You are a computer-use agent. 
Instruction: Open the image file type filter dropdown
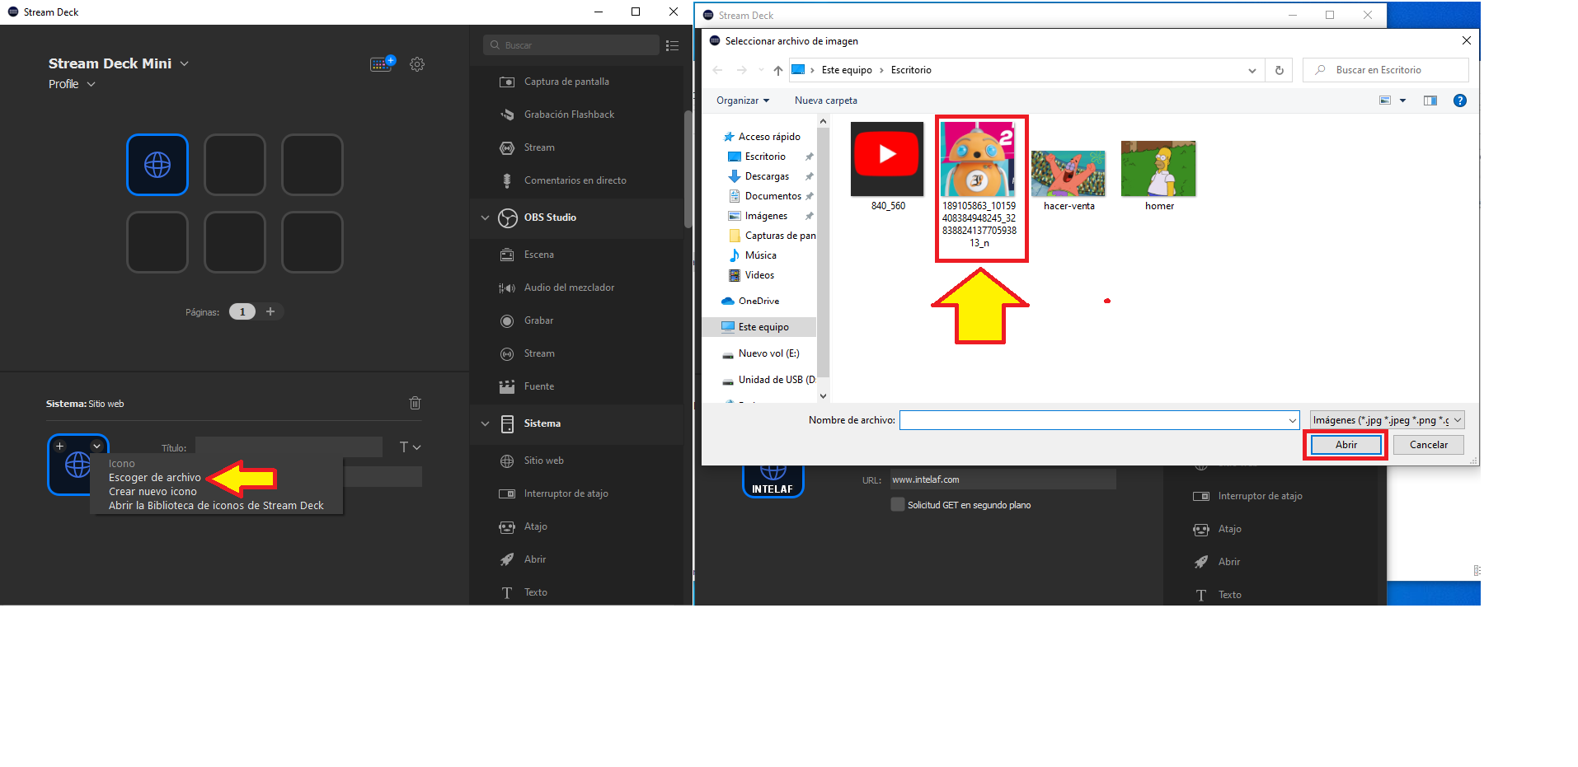click(1387, 420)
